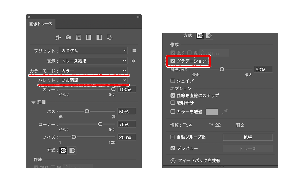Click the info icon beside フィードバックを共有
This screenshot has height=178, width=304.
pyautogui.click(x=173, y=161)
